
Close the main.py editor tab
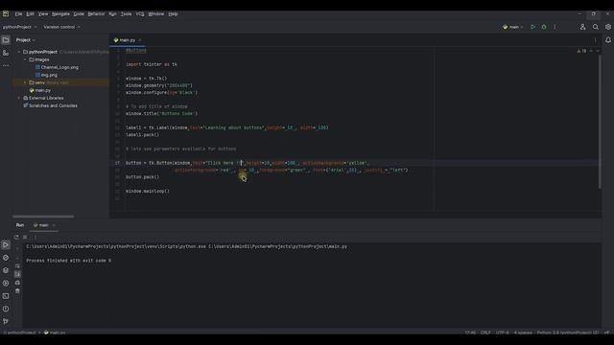pos(140,40)
